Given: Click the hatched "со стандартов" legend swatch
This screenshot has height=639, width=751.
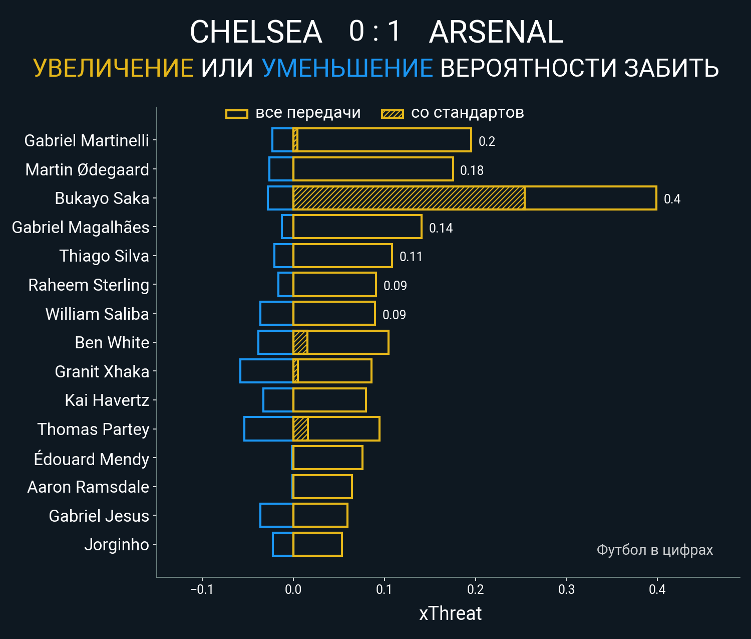Looking at the screenshot, I should 392,114.
